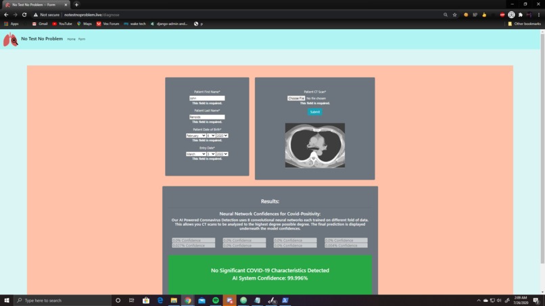The image size is (545, 306).
Task: Open the Other bookmarks folder
Action: 524,24
